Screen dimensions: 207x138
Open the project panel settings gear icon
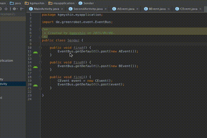tap(15, 8)
